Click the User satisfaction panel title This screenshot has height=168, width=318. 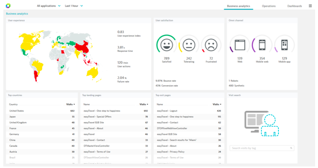(164, 20)
